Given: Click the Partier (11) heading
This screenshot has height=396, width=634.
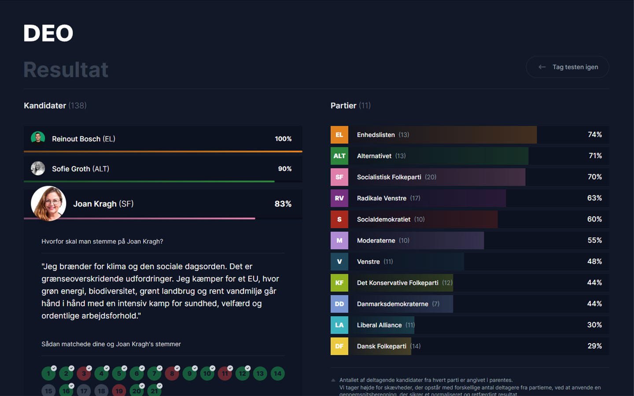Looking at the screenshot, I should coord(350,106).
